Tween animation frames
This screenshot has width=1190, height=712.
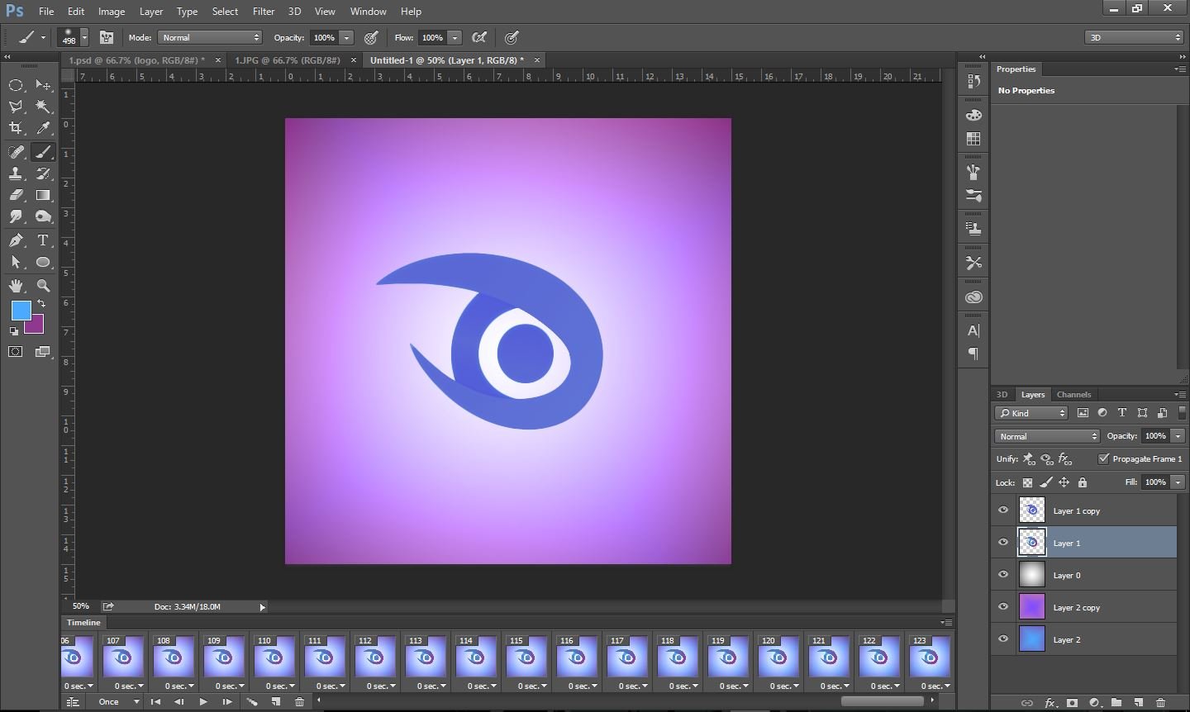point(252,702)
